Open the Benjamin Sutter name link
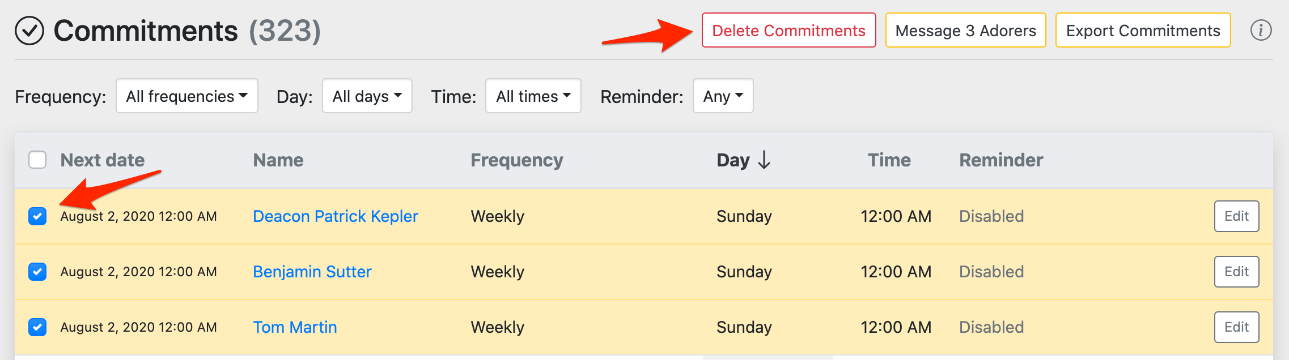 (x=312, y=272)
